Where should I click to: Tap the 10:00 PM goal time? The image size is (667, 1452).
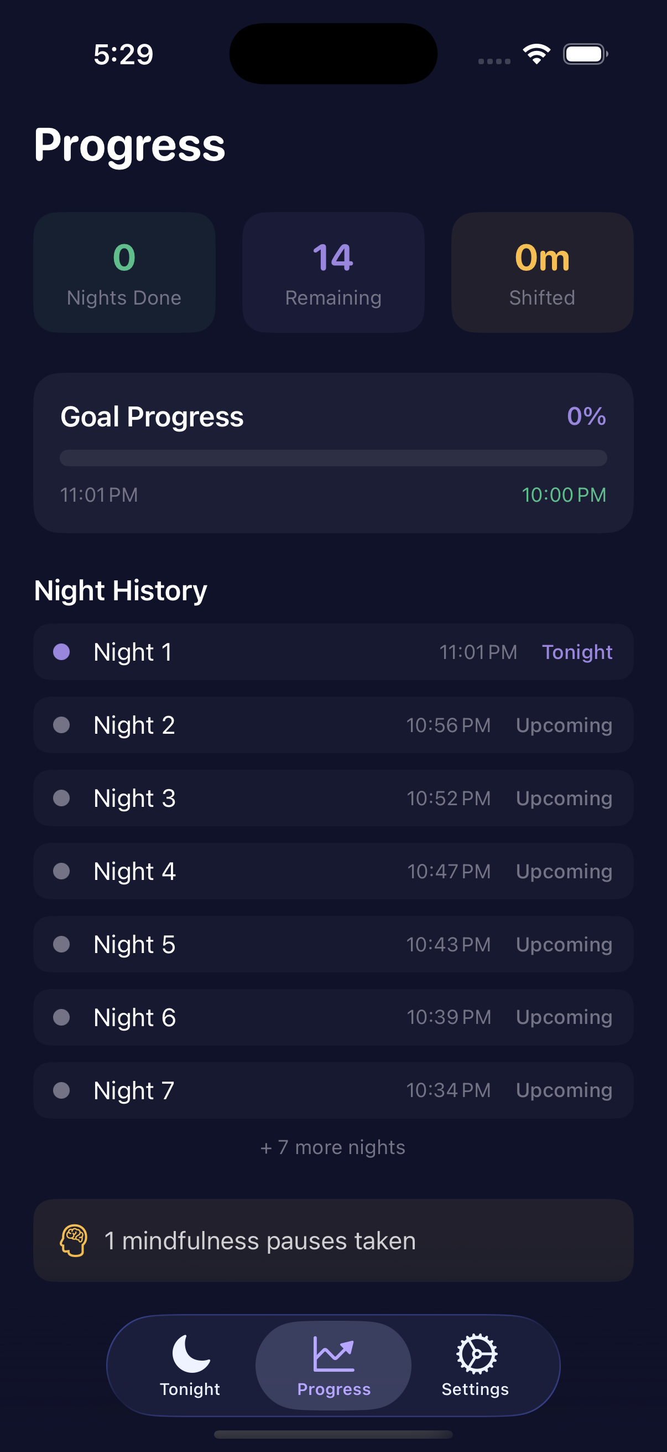[564, 495]
